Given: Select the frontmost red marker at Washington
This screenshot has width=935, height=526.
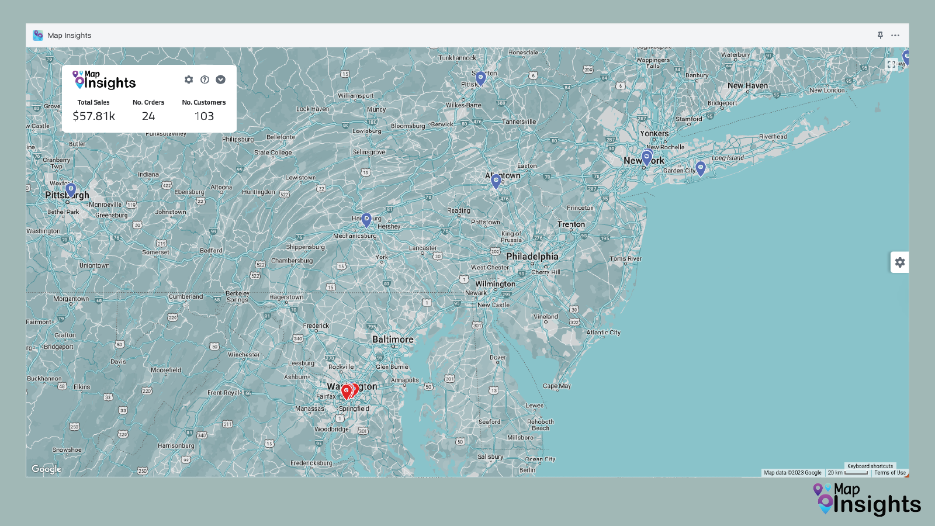Looking at the screenshot, I should pyautogui.click(x=347, y=391).
